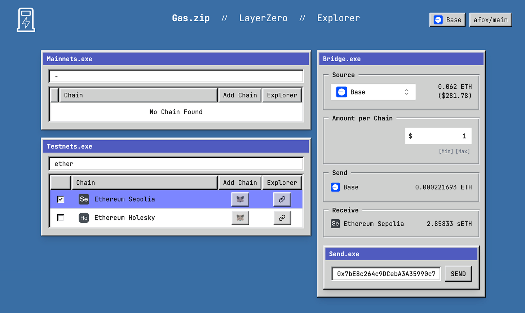
Task: Open the LayerZero nav item
Action: tap(263, 18)
